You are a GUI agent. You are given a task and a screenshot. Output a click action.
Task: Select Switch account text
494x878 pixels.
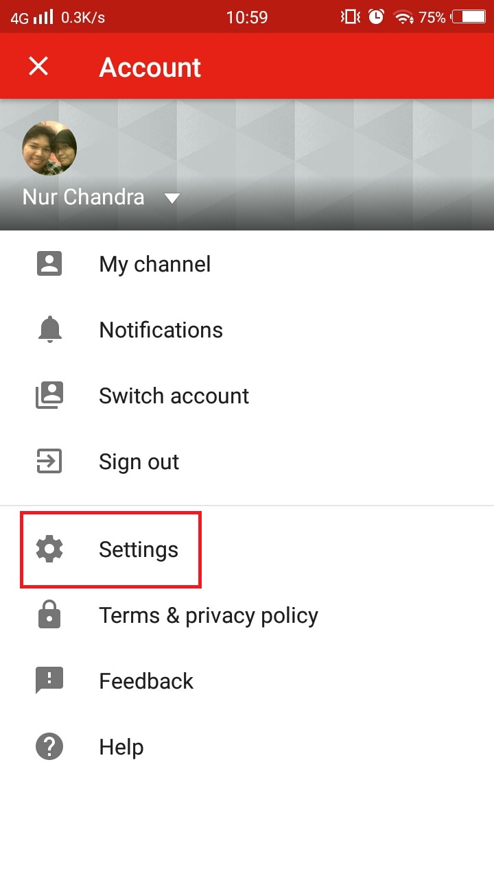coord(174,396)
